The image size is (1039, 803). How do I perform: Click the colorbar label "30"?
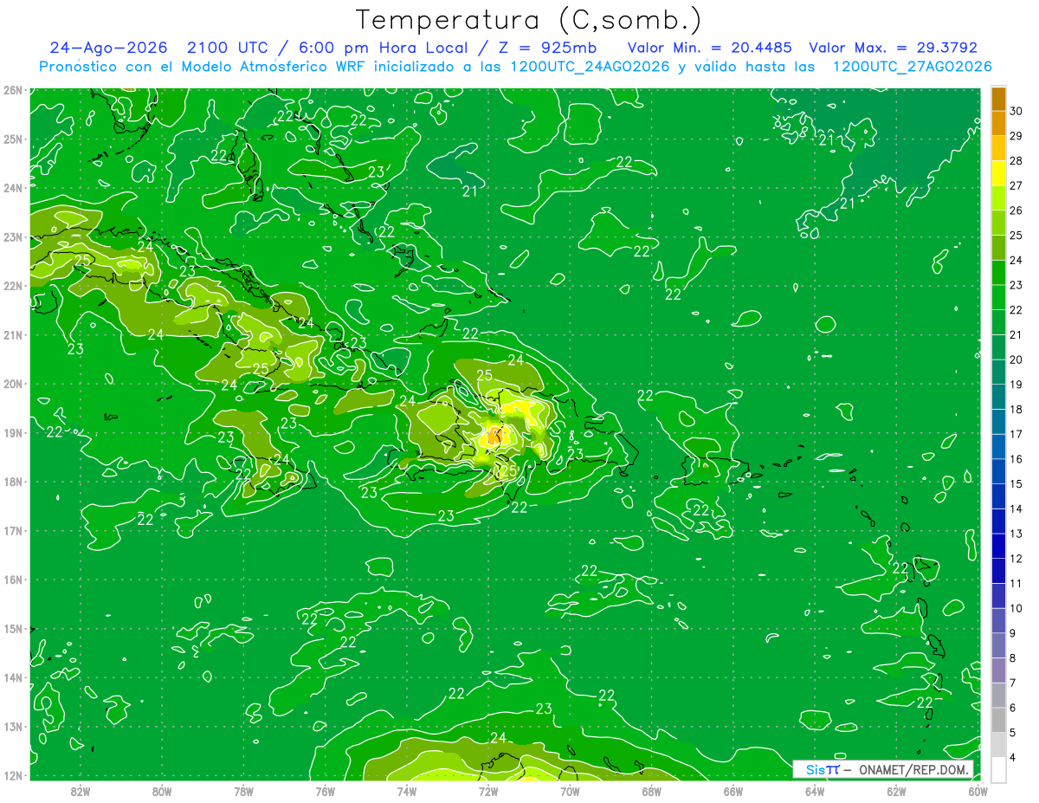tap(1016, 112)
